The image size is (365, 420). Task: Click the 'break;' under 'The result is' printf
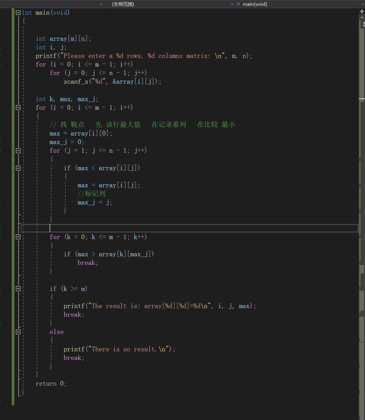(74, 314)
